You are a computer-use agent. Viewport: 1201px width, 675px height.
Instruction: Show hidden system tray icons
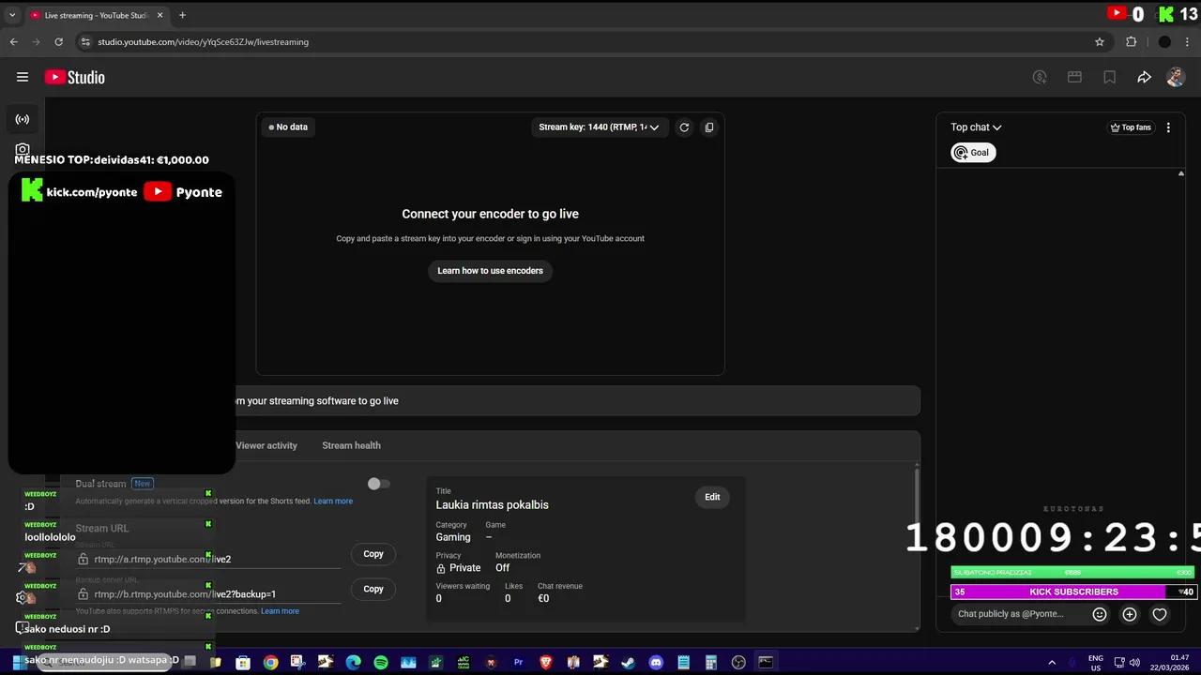point(1052,662)
